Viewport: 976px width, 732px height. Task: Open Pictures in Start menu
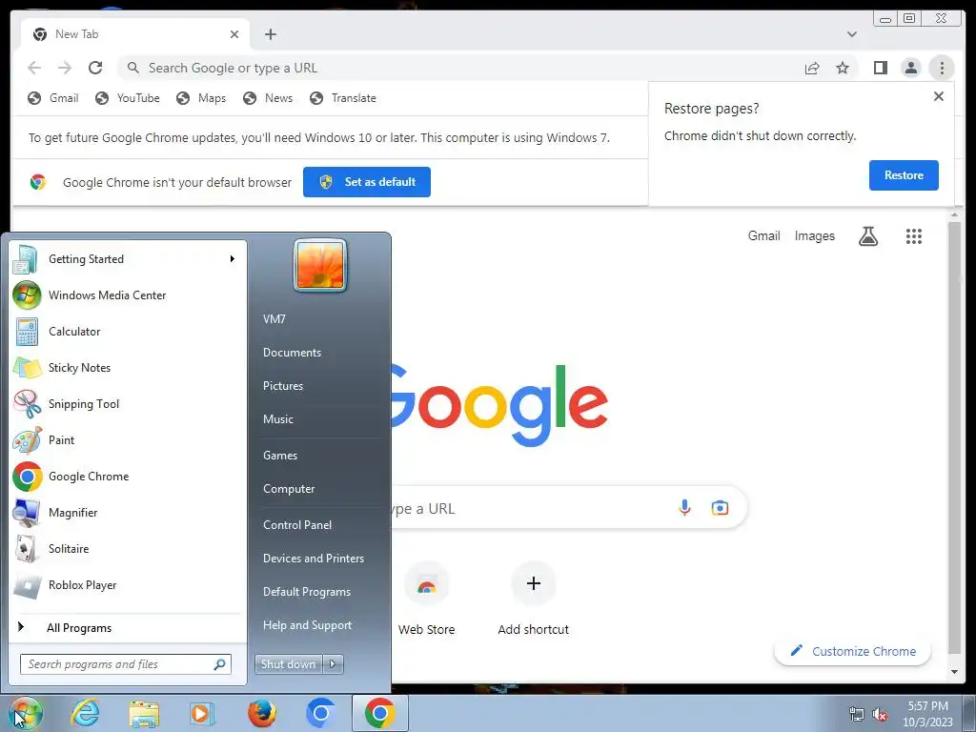pos(282,386)
